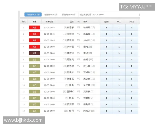Click the 英超 badge in match 1
The width and height of the screenshot is (158, 127).
[x=34, y=28]
